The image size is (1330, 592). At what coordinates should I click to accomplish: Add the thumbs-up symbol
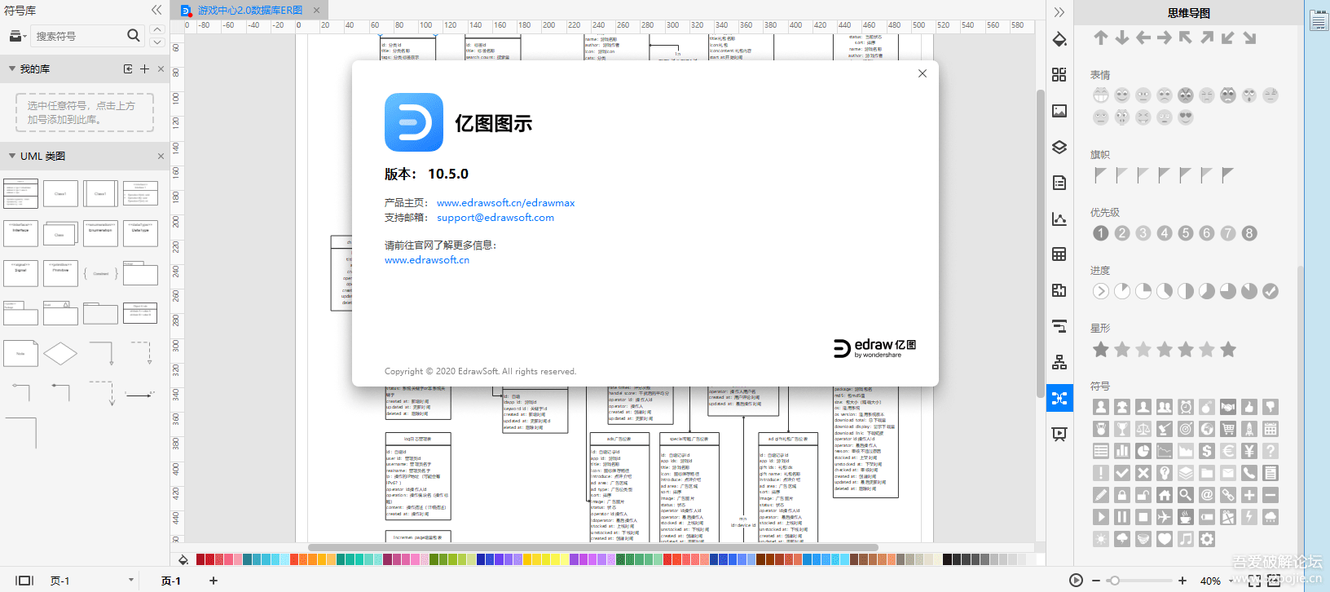pyautogui.click(x=1249, y=407)
